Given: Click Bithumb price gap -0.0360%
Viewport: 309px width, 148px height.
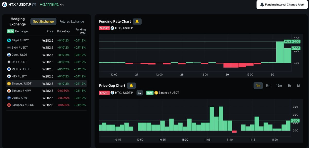Looking at the screenshot, I should click(63, 91).
